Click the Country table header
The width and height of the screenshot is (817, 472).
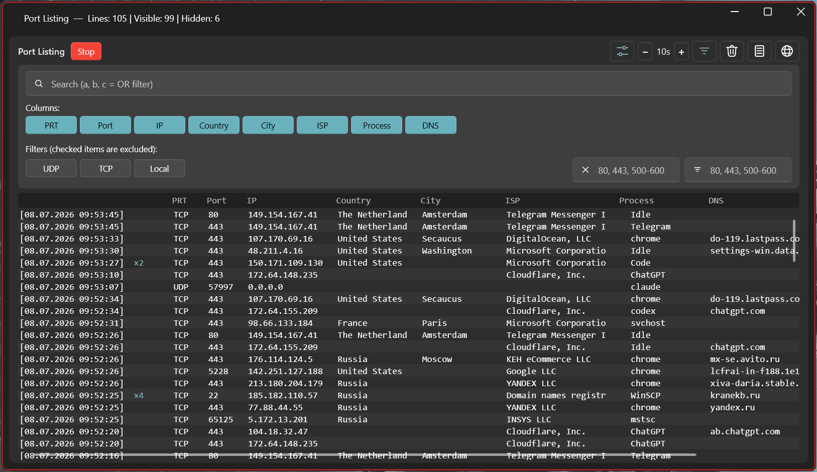tap(354, 200)
